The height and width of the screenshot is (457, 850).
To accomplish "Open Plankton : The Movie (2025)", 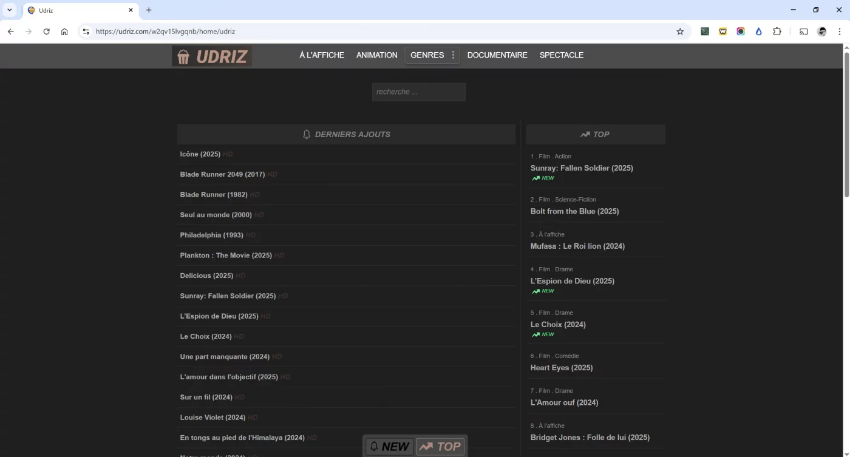I will tap(226, 256).
